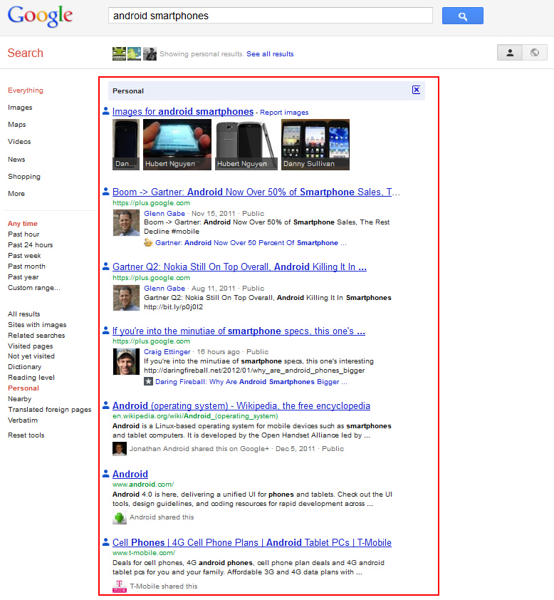
Task: Toggle personal results person icon
Action: [x=510, y=53]
